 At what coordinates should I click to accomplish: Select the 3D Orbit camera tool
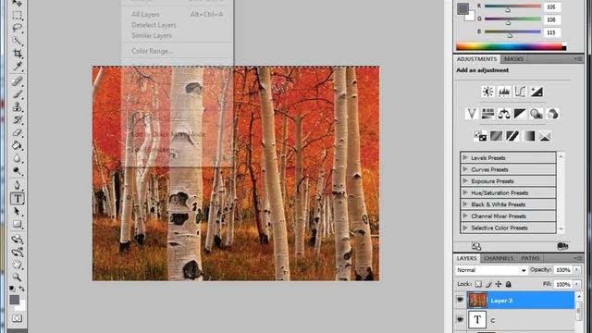17,252
